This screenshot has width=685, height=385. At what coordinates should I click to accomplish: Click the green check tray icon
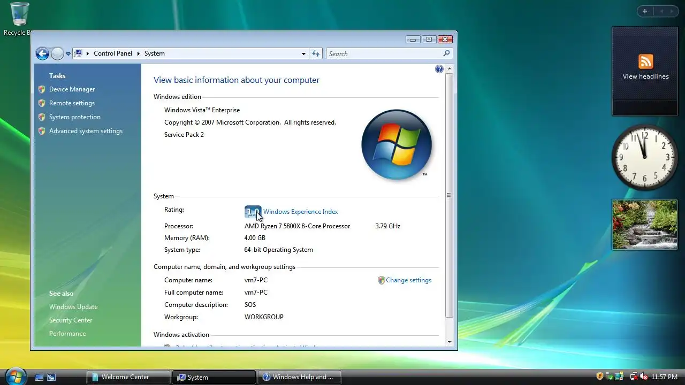point(609,376)
